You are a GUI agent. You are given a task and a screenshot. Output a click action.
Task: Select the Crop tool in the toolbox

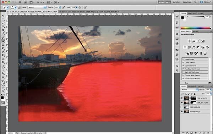click(x=3, y=30)
